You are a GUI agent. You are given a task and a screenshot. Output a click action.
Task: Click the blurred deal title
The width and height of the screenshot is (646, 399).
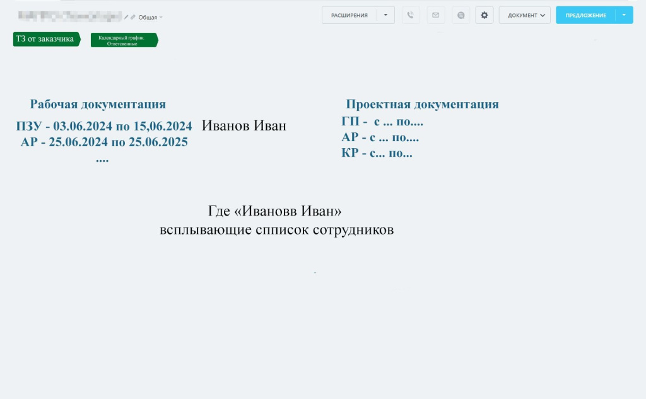(69, 16)
